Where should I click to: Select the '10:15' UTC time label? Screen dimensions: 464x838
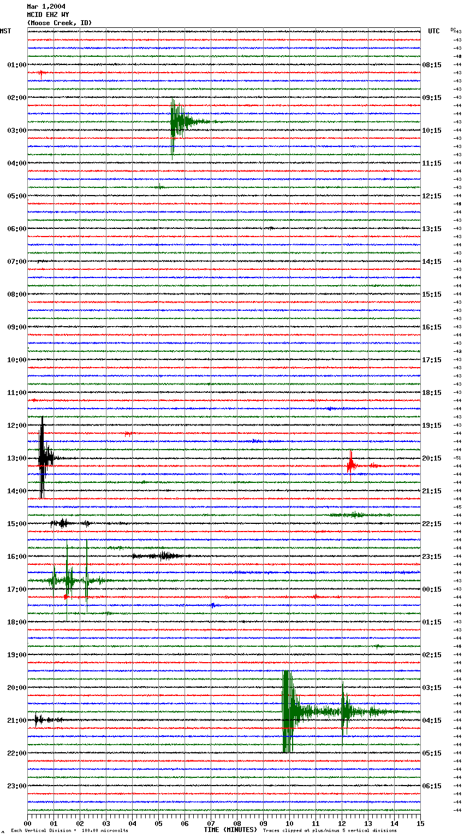pyautogui.click(x=432, y=131)
